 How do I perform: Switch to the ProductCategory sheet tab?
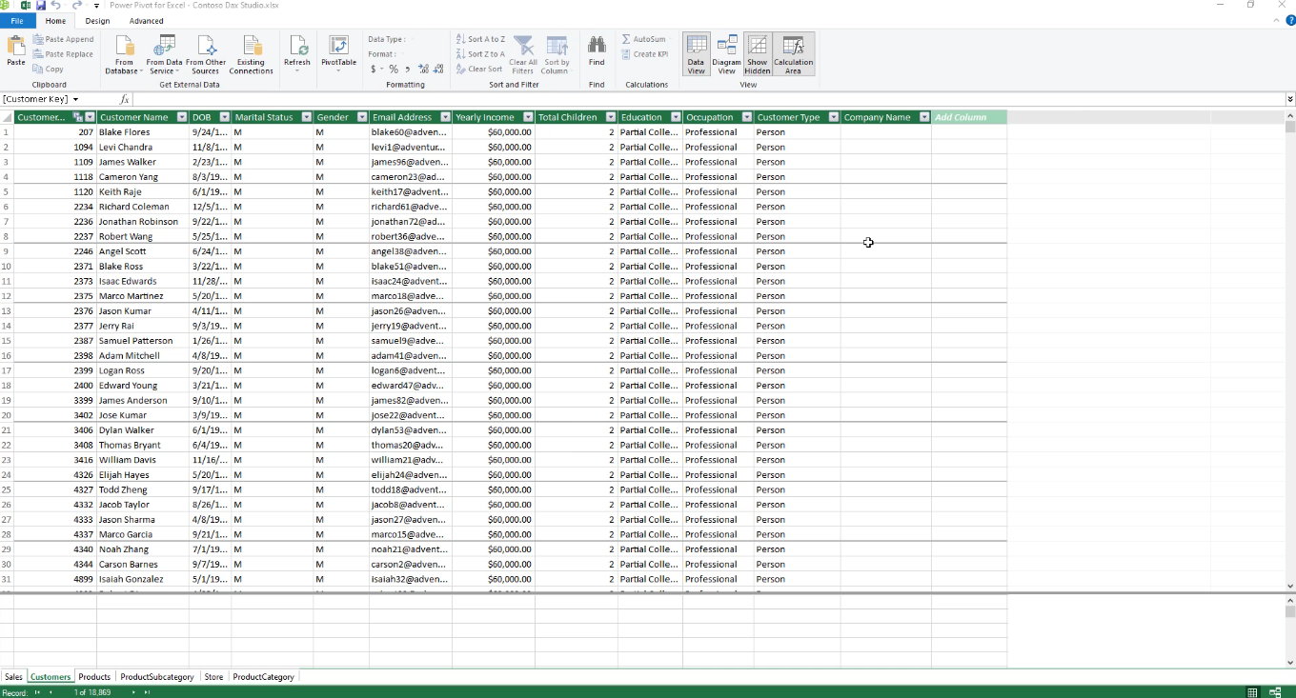[x=264, y=677]
